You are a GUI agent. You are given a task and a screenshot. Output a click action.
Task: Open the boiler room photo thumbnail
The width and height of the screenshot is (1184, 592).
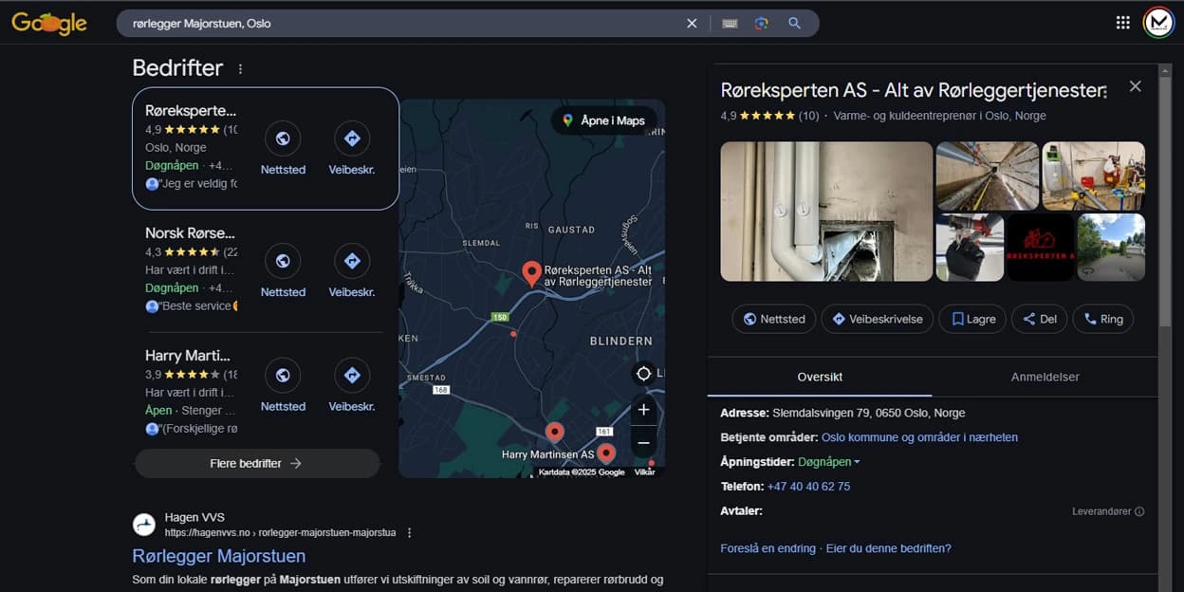[x=1094, y=176]
